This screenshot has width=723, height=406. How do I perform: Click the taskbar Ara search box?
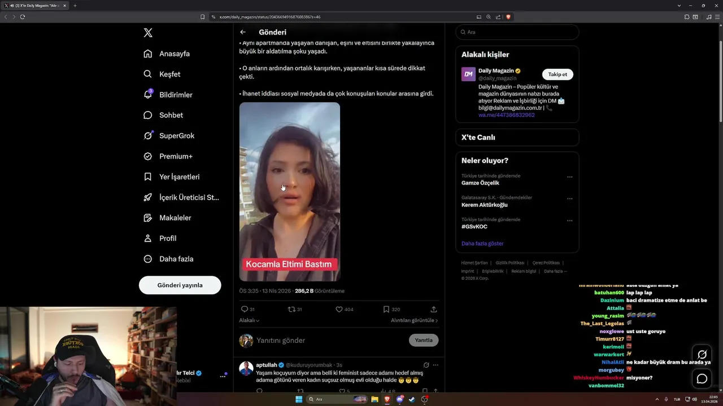(x=338, y=399)
